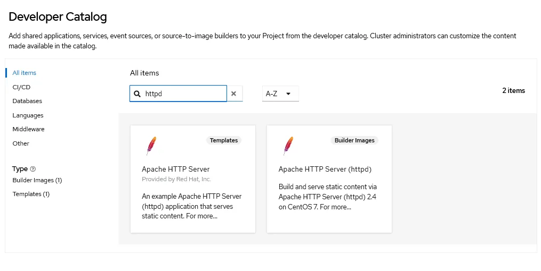Clear the httpd search with X icon

click(x=233, y=94)
